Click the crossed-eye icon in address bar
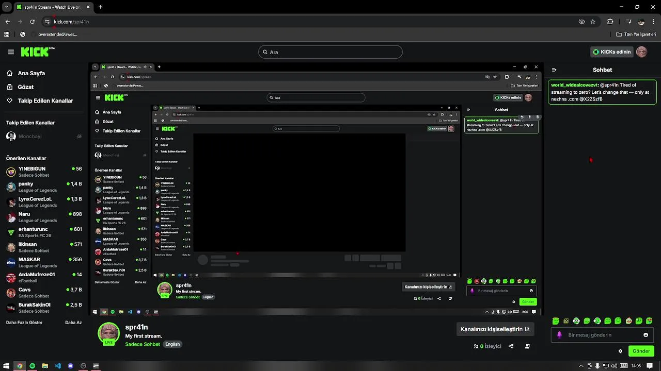The width and height of the screenshot is (661, 371). (x=581, y=22)
